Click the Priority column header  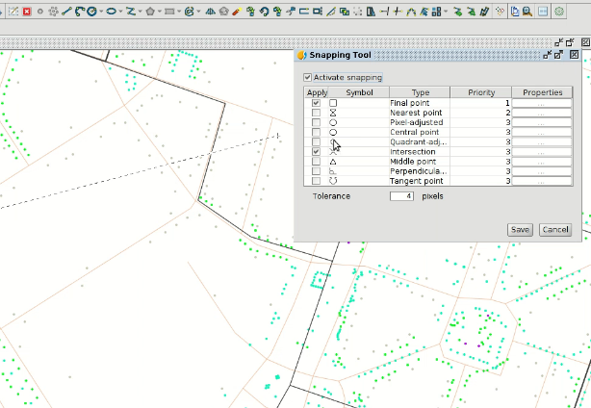tap(481, 92)
